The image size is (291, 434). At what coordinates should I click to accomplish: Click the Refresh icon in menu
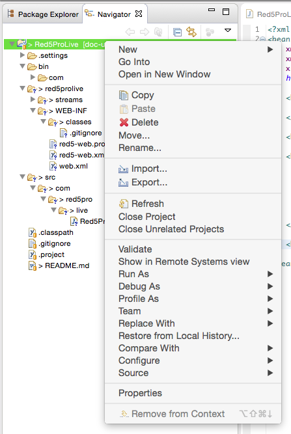coord(124,204)
